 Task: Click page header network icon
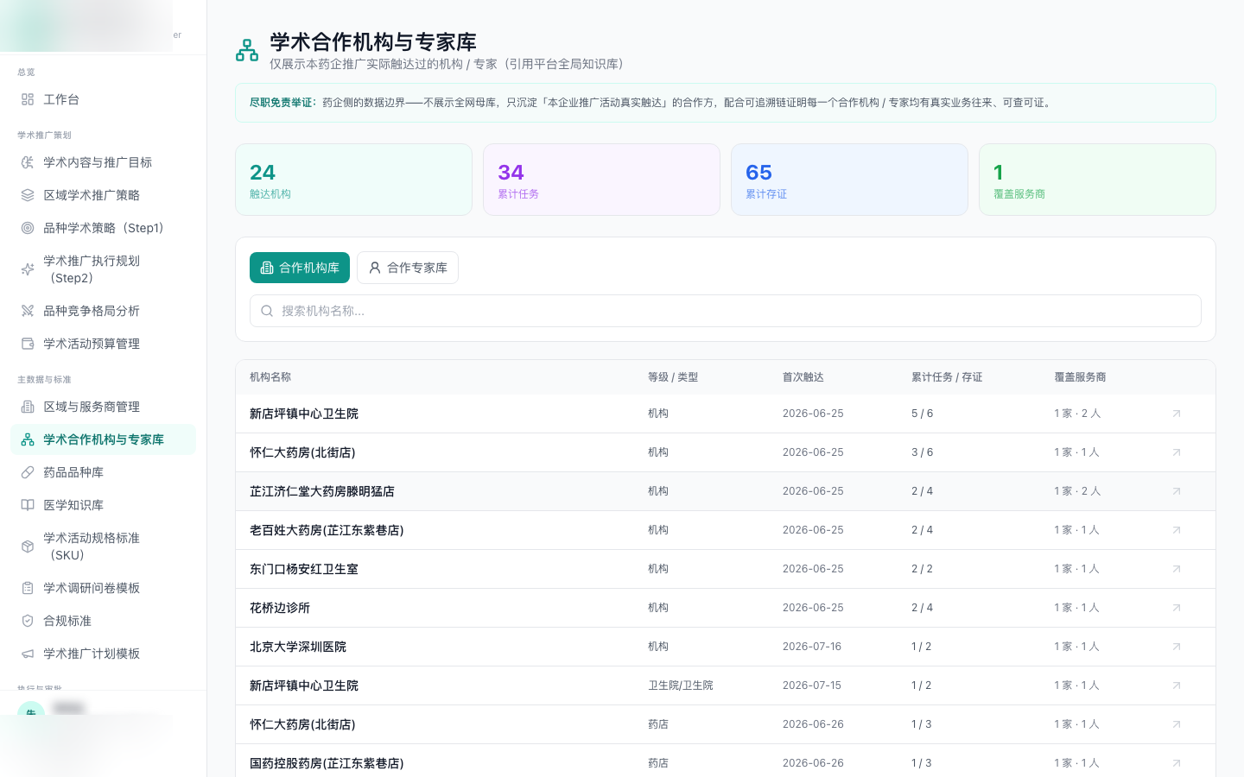click(x=247, y=50)
